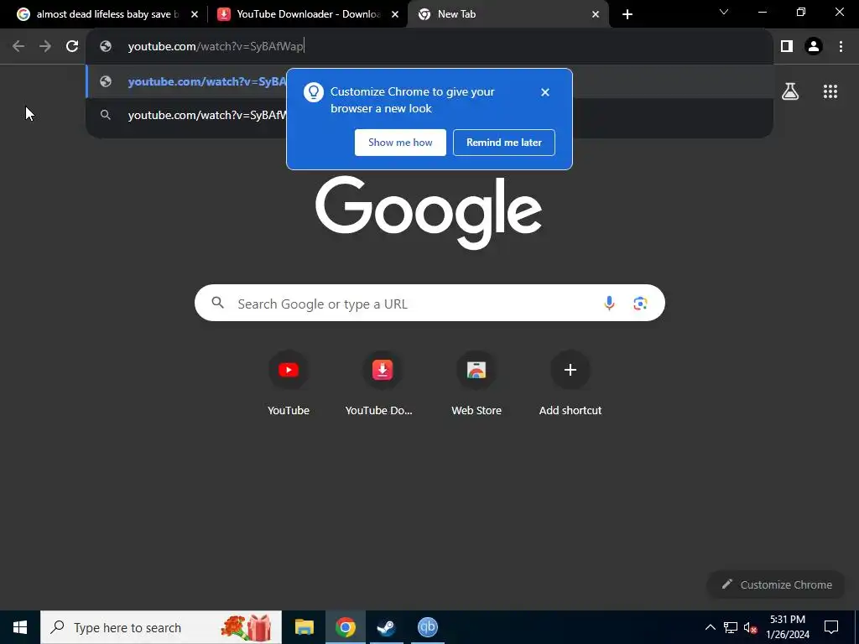
Task: Expand the tab search chevron
Action: pyautogui.click(x=724, y=12)
